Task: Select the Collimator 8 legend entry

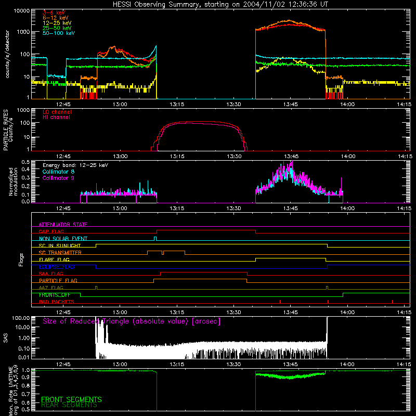Action: [58, 172]
